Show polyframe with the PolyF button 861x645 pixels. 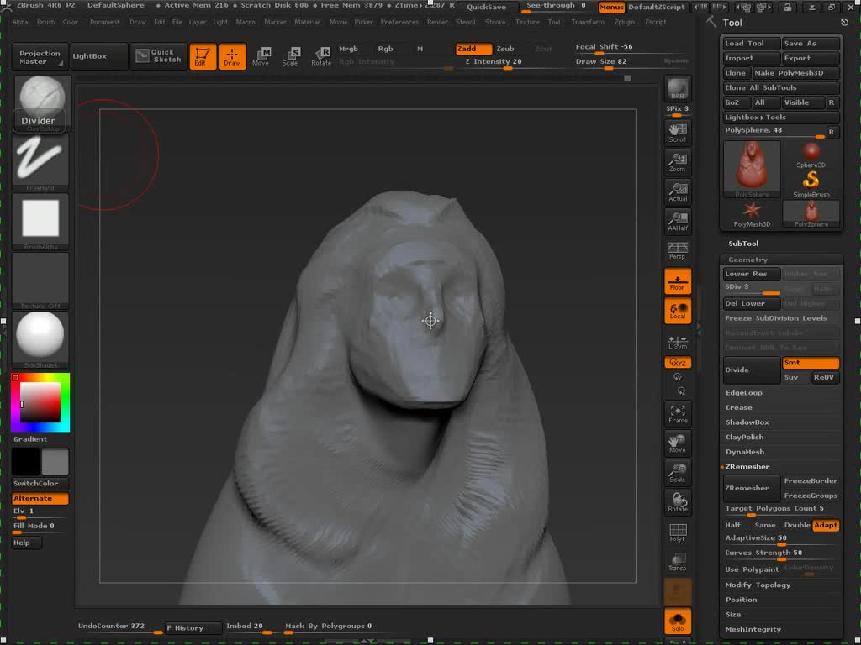click(678, 532)
